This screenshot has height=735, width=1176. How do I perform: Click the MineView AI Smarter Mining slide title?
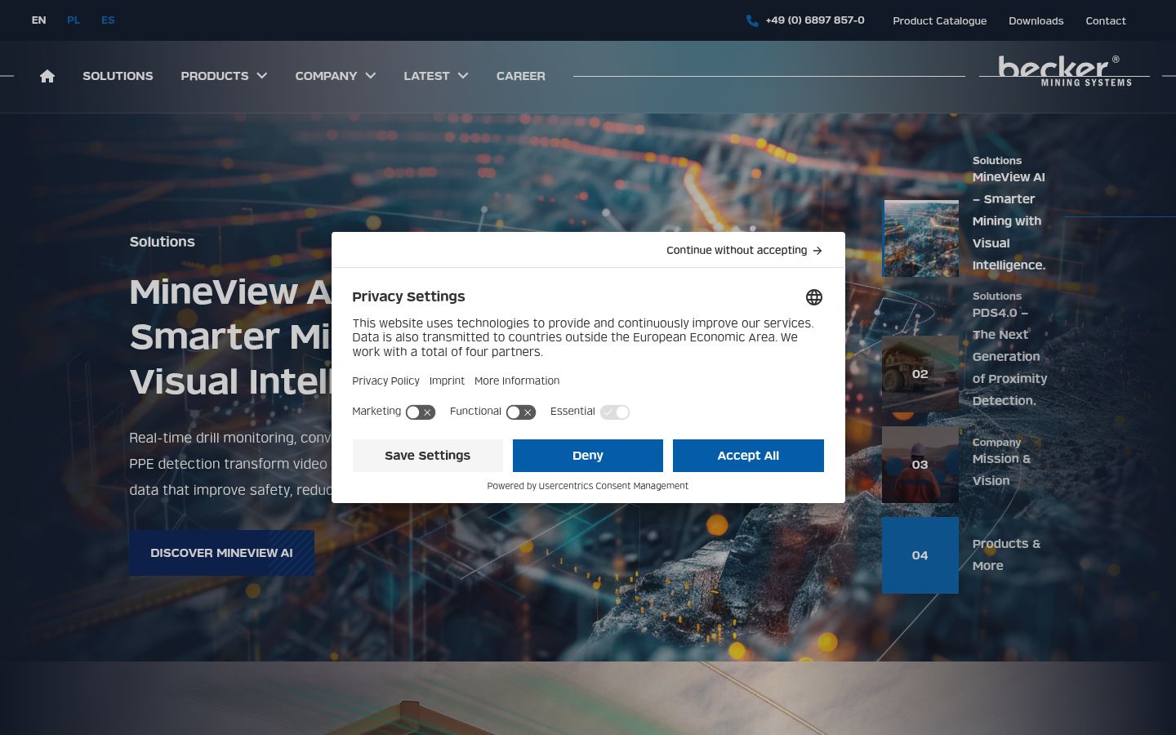pyautogui.click(x=1009, y=221)
